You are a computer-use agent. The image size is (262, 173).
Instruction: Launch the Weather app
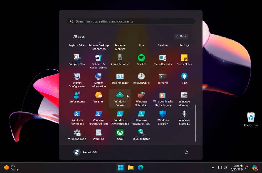click(x=99, y=97)
